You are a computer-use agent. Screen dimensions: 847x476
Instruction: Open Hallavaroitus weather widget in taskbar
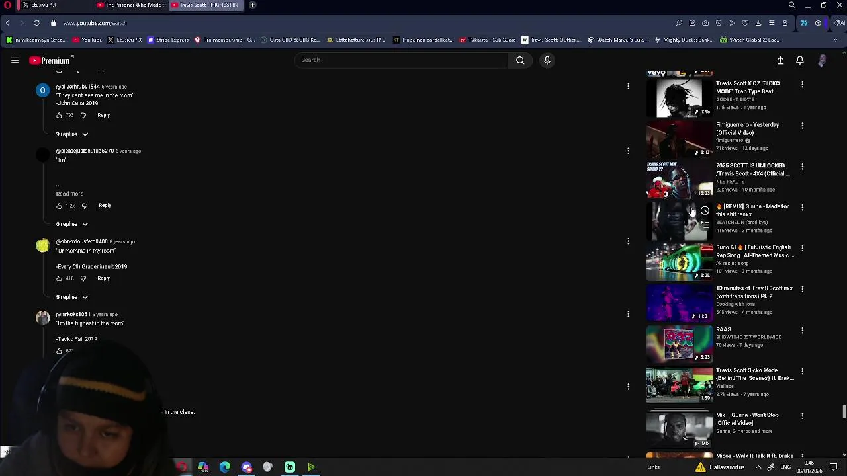pos(721,467)
